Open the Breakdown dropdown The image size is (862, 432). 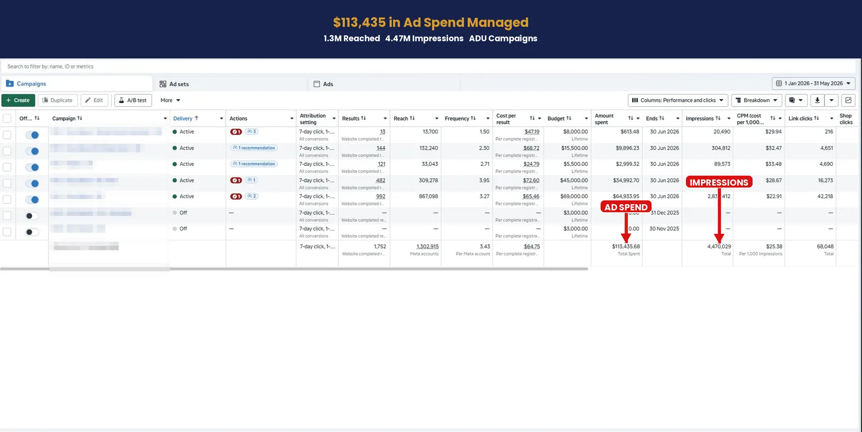coord(756,100)
